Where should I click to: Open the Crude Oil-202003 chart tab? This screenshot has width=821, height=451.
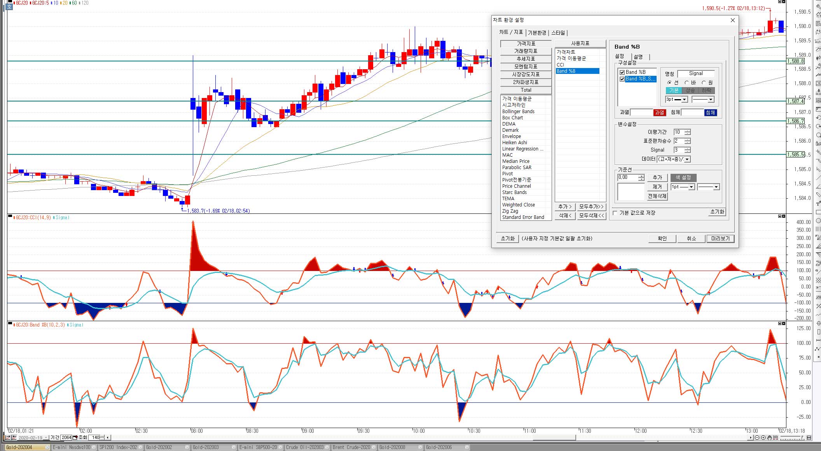pos(304,448)
